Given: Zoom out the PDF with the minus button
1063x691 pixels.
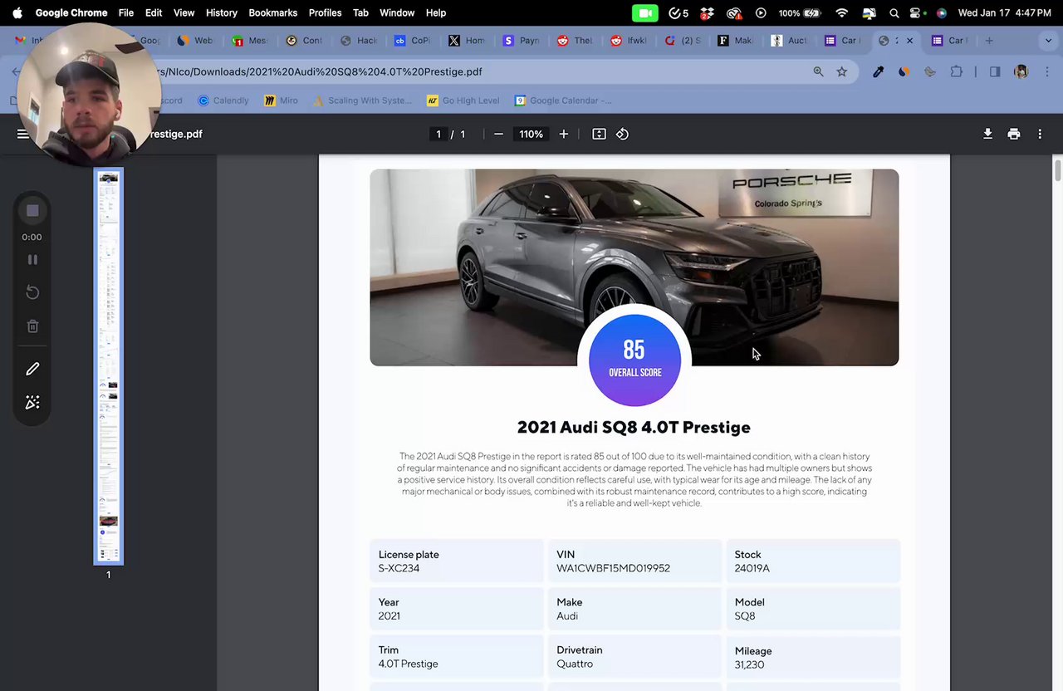Looking at the screenshot, I should [498, 134].
